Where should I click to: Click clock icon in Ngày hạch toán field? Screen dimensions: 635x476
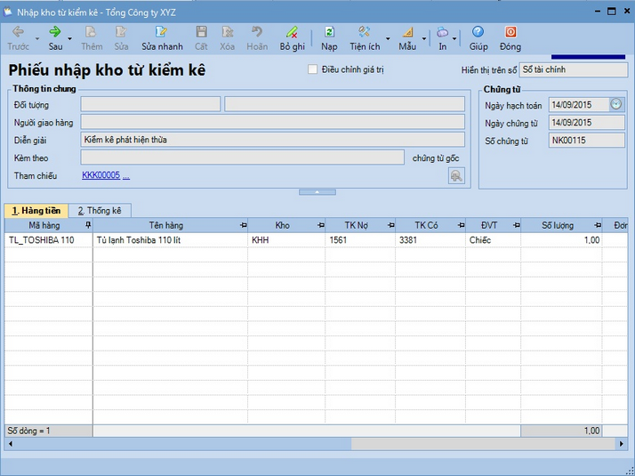click(616, 104)
